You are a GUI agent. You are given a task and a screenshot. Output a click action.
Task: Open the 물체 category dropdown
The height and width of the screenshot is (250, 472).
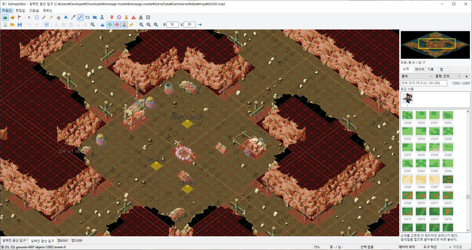417,76
